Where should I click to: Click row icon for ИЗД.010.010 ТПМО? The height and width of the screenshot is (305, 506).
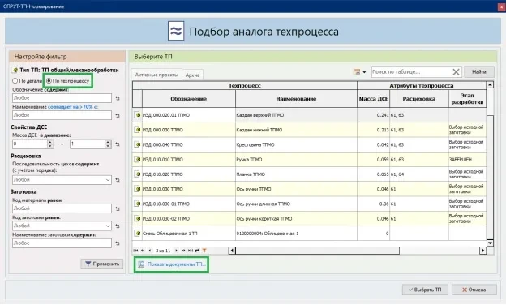click(138, 159)
